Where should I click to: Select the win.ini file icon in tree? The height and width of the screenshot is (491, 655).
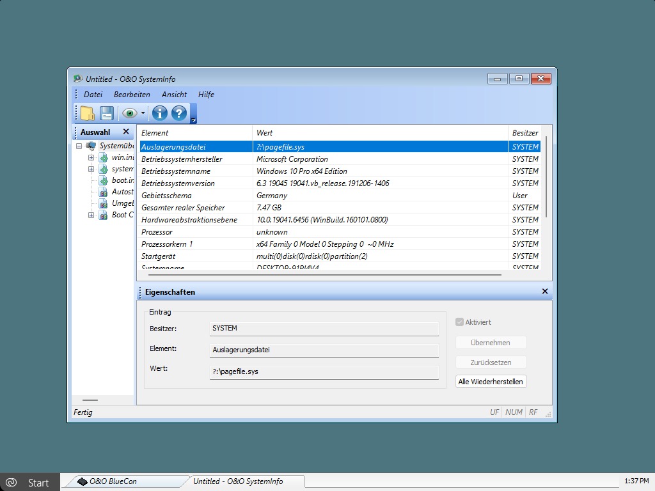coord(104,157)
